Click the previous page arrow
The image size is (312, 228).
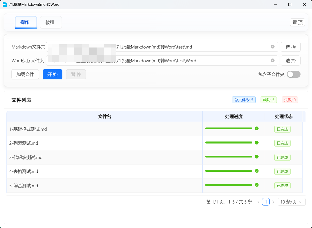click(258, 202)
